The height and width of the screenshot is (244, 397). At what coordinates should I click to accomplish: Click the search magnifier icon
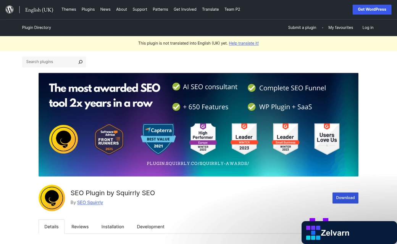click(81, 62)
